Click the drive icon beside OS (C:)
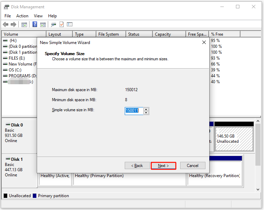 [5, 70]
